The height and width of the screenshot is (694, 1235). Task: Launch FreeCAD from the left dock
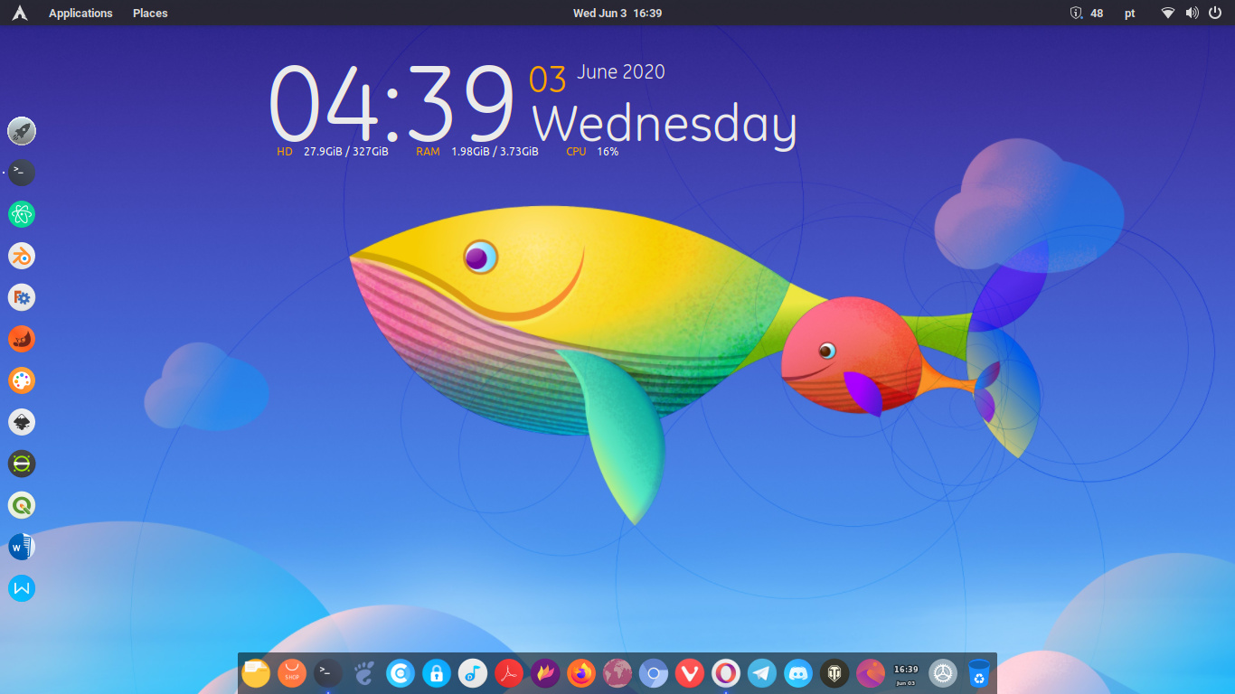[22, 297]
